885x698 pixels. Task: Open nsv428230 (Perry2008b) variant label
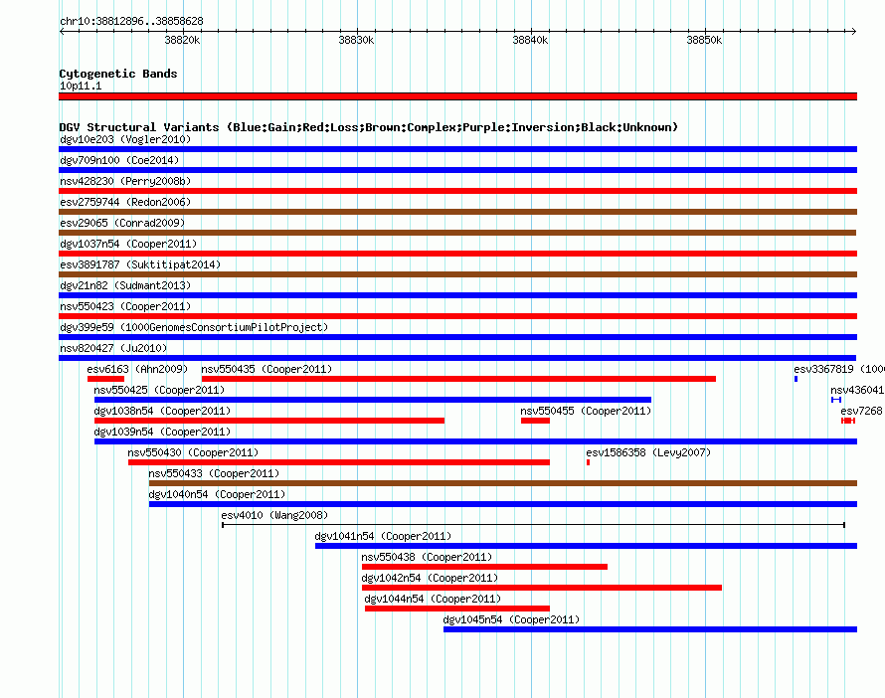(125, 181)
